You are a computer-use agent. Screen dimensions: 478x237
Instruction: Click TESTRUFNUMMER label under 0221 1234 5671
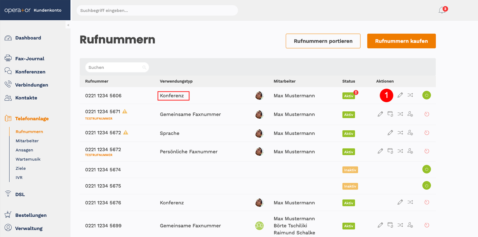[x=99, y=118]
